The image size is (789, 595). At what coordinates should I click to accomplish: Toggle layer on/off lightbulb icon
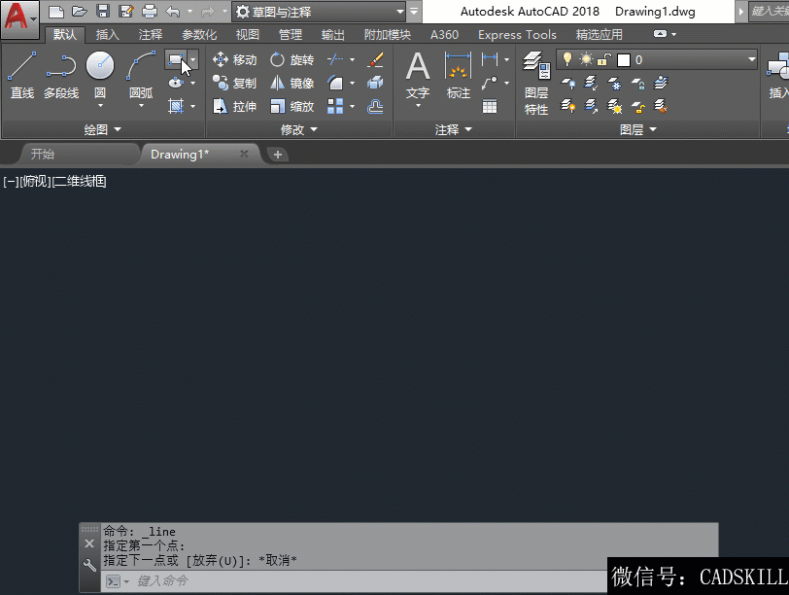[x=567, y=60]
